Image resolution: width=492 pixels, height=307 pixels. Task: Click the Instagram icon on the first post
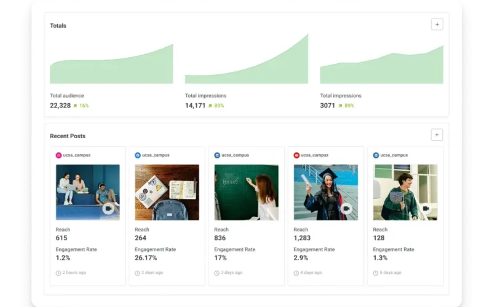pos(59,155)
